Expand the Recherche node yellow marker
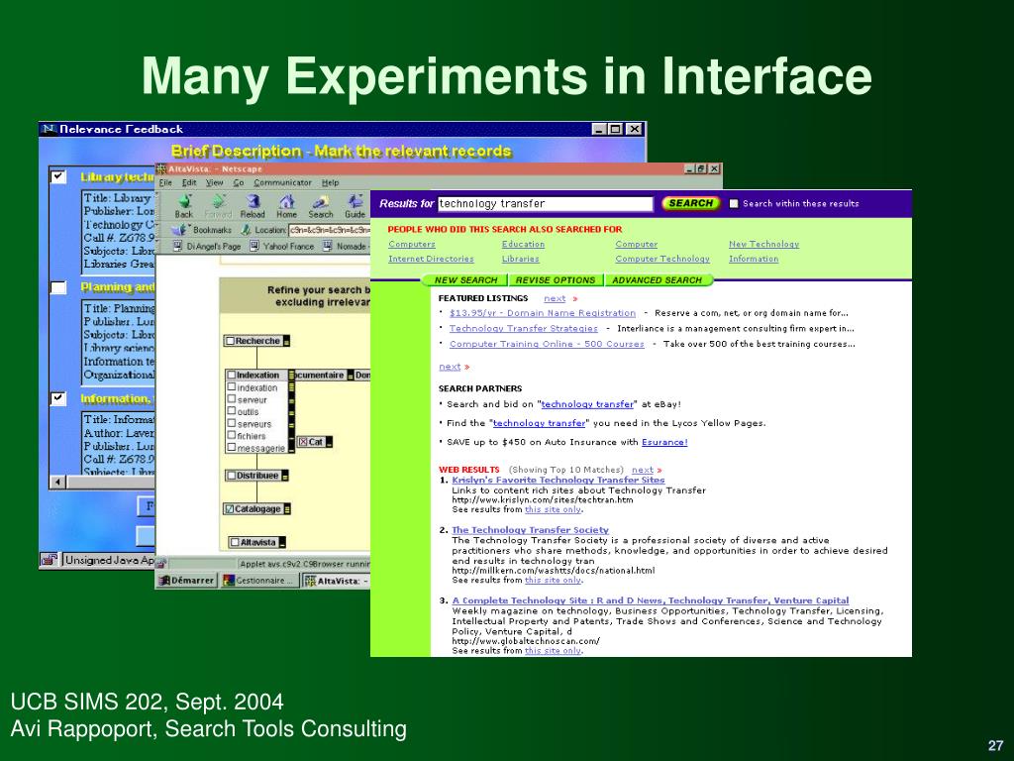The height and width of the screenshot is (761, 1014). tap(286, 341)
